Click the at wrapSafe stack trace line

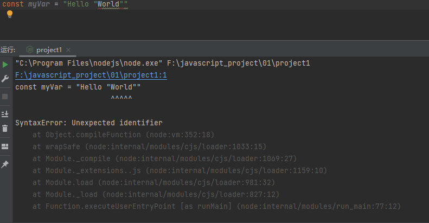(x=149, y=146)
